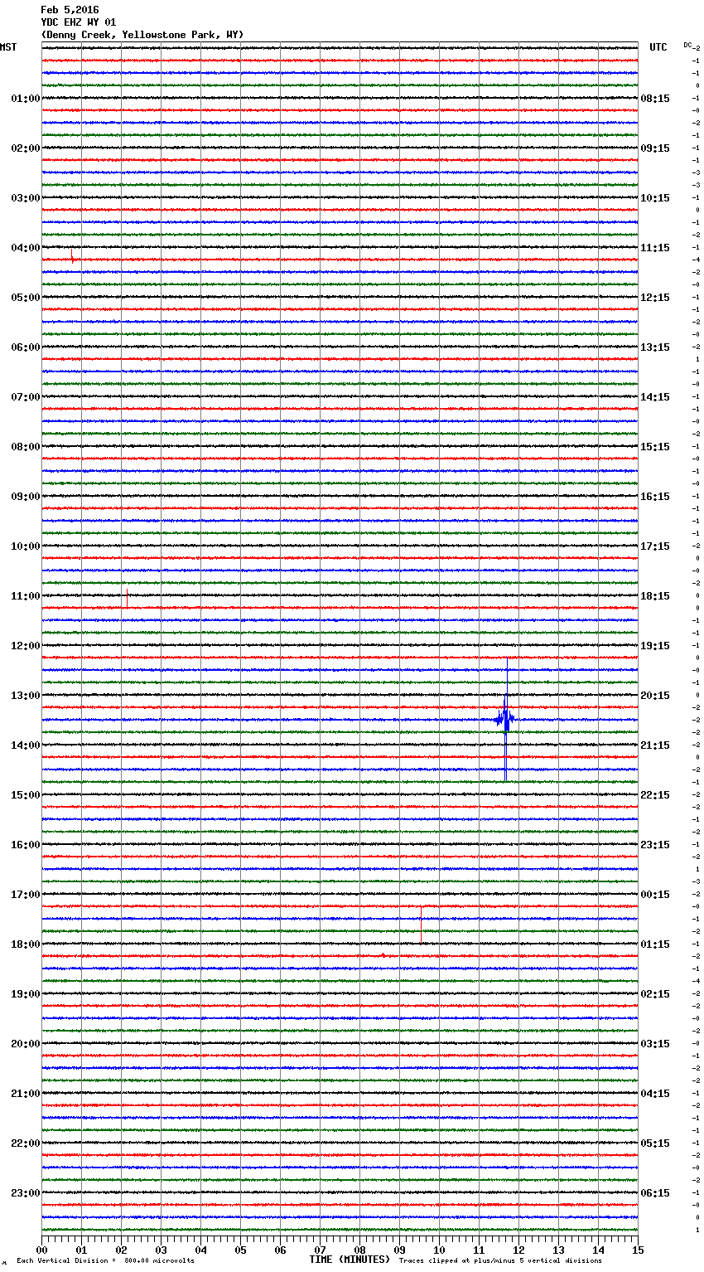Click the 17:15 UTC time label
Screen dimensions: 704x1272
tap(655, 546)
